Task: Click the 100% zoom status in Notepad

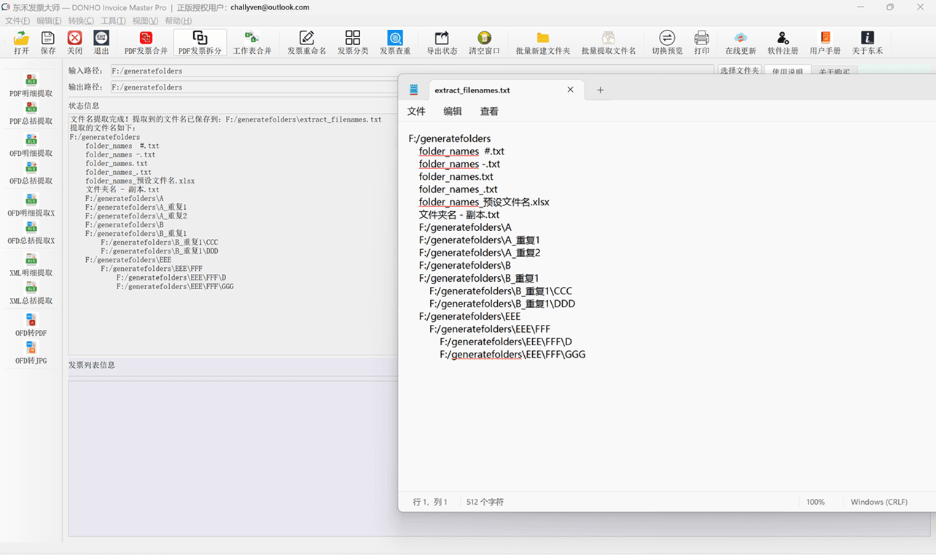Action: point(816,502)
